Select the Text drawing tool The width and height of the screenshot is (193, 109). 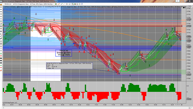[x=1, y=51]
